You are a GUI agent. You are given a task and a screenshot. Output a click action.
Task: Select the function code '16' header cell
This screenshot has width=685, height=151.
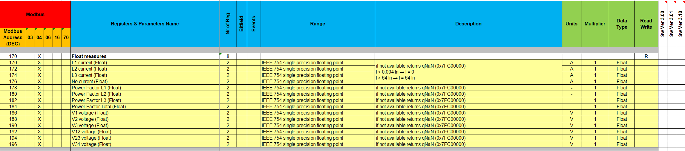pos(57,37)
